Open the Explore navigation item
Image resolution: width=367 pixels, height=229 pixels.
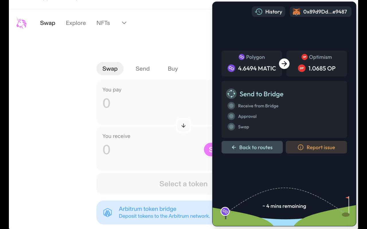tap(76, 23)
